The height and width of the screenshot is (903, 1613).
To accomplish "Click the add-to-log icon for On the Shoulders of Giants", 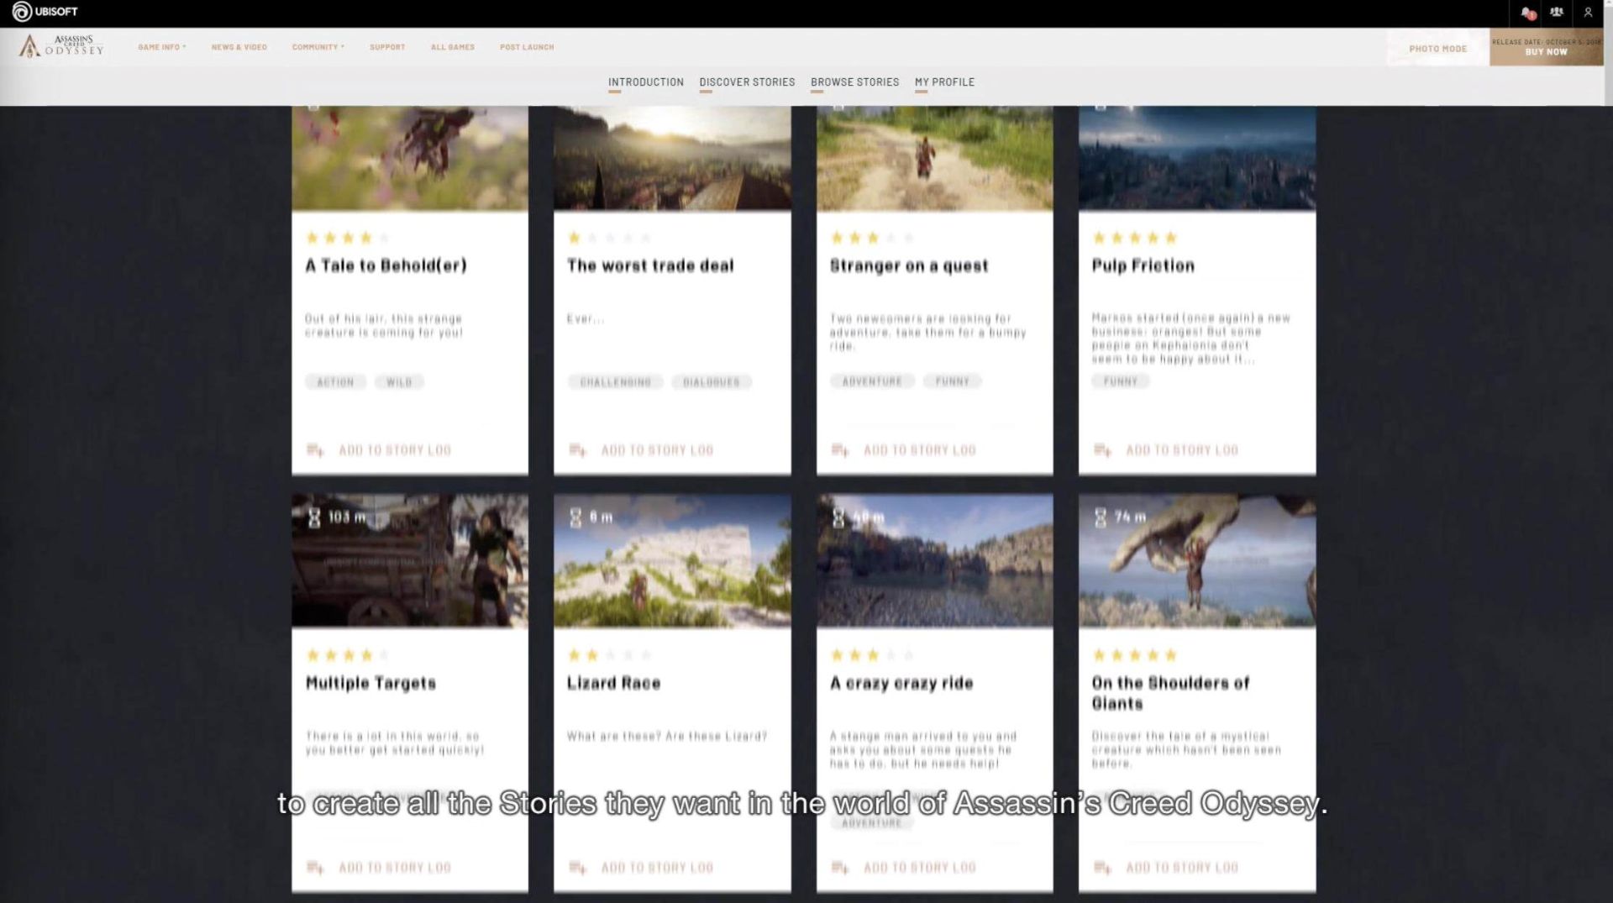I will (1102, 868).
